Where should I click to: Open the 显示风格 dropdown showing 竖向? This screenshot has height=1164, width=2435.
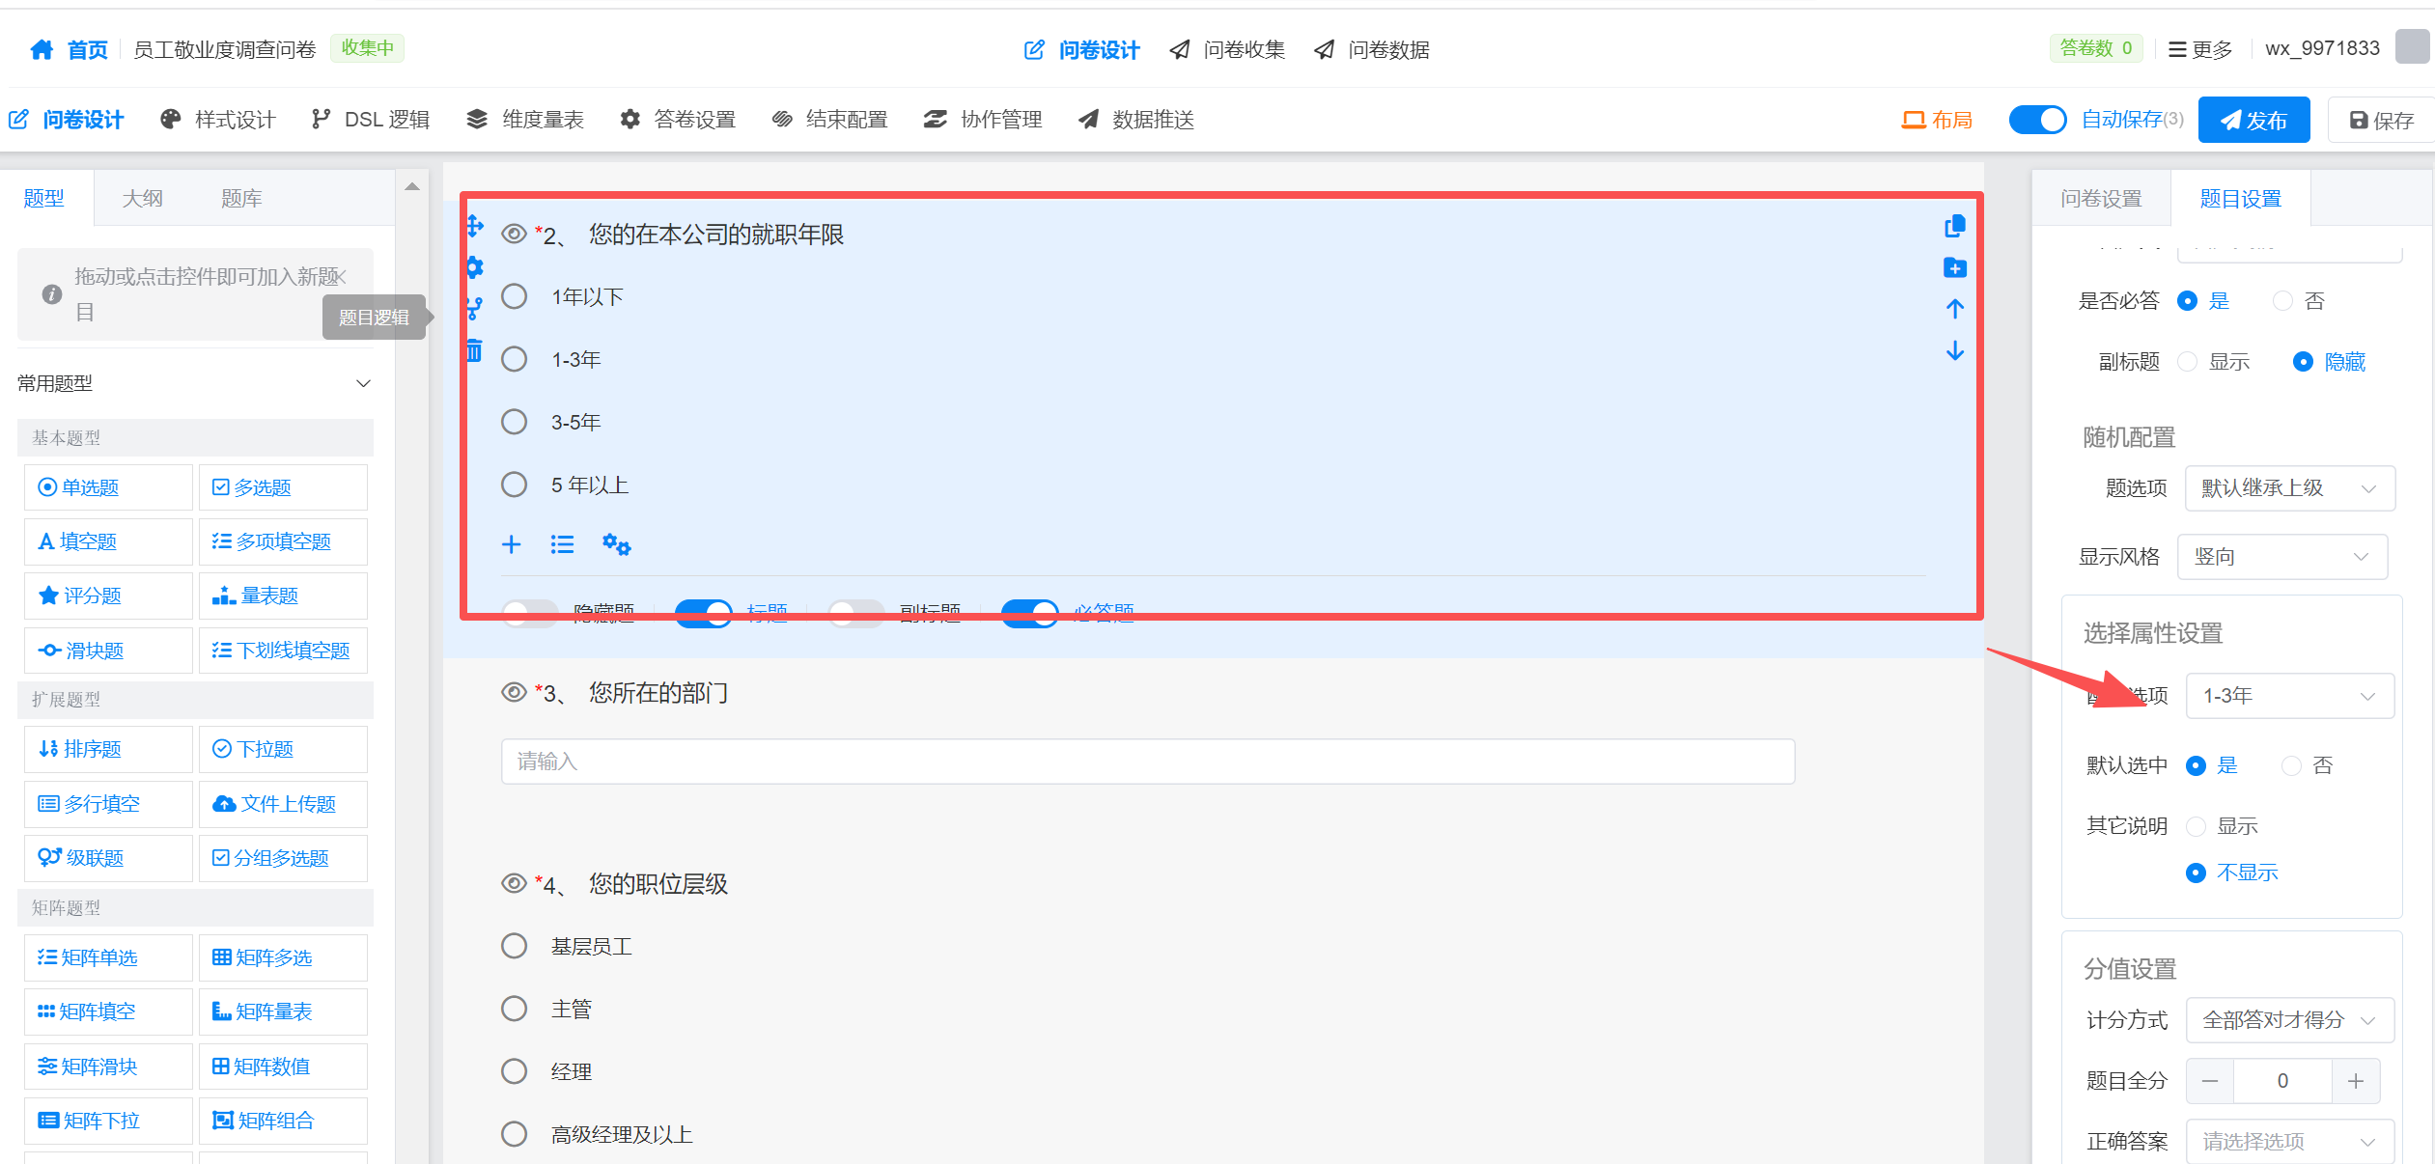coord(2281,557)
